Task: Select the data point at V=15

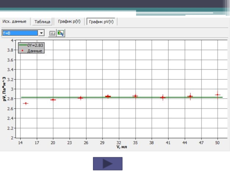Action: pyautogui.click(x=26, y=103)
